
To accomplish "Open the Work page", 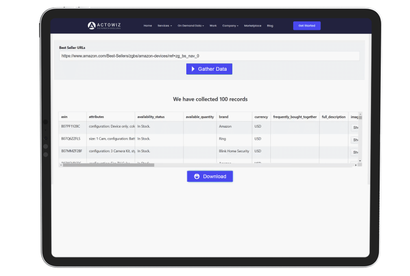I will point(213,26).
